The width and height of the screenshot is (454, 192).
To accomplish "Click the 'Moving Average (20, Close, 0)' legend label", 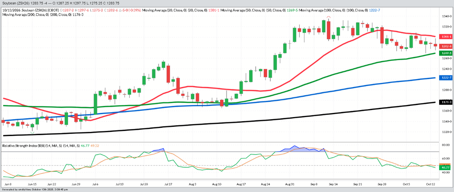I will click(164, 10).
